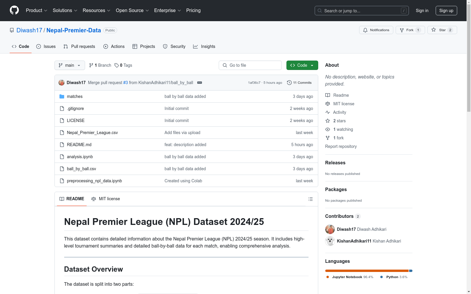The height and width of the screenshot is (294, 471).
Task: Click the Notifications button
Action: point(376,30)
